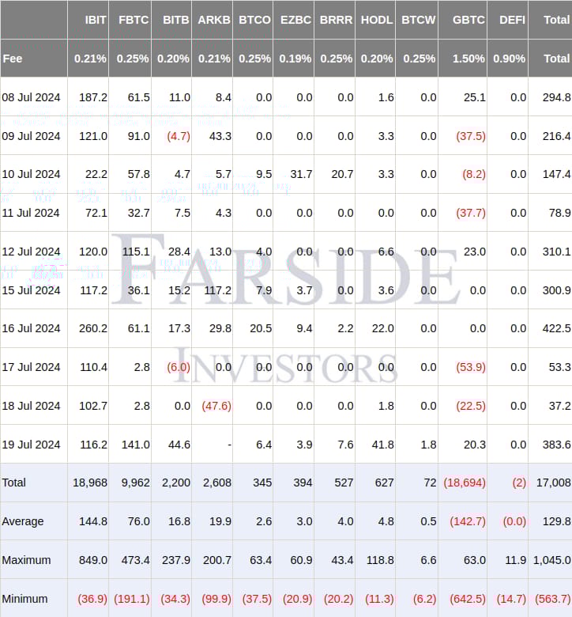572x617 pixels.
Task: Click IBIT value 187.2 on 08 Jul
Action: (93, 97)
